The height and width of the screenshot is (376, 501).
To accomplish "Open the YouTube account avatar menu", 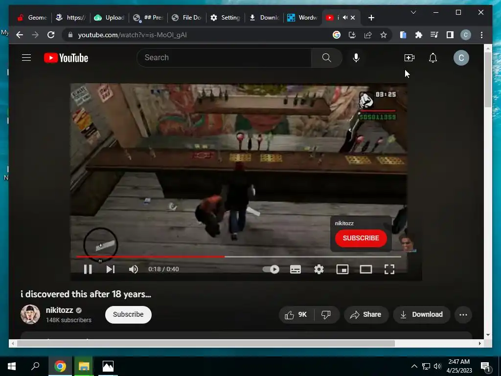I will (x=461, y=58).
